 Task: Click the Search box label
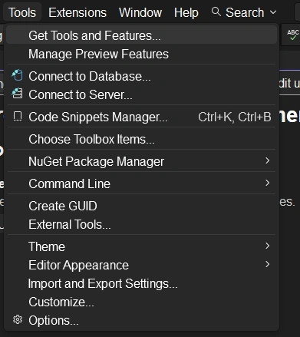click(x=245, y=12)
